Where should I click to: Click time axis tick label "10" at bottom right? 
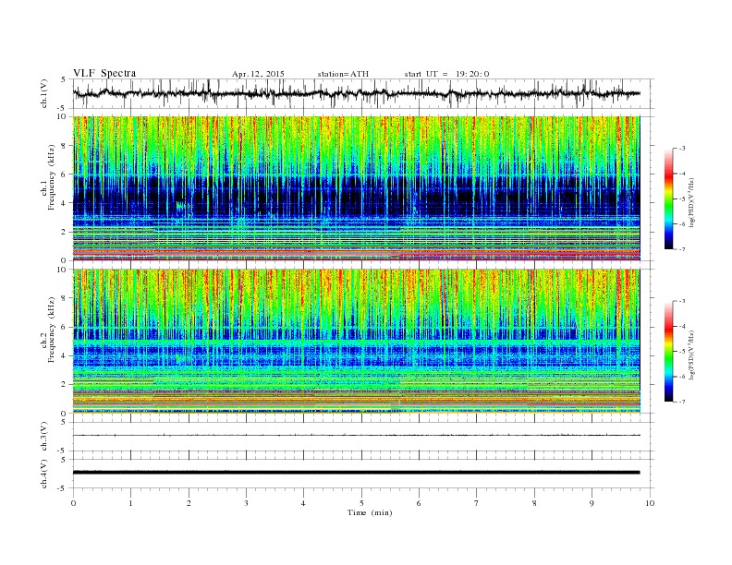(650, 503)
